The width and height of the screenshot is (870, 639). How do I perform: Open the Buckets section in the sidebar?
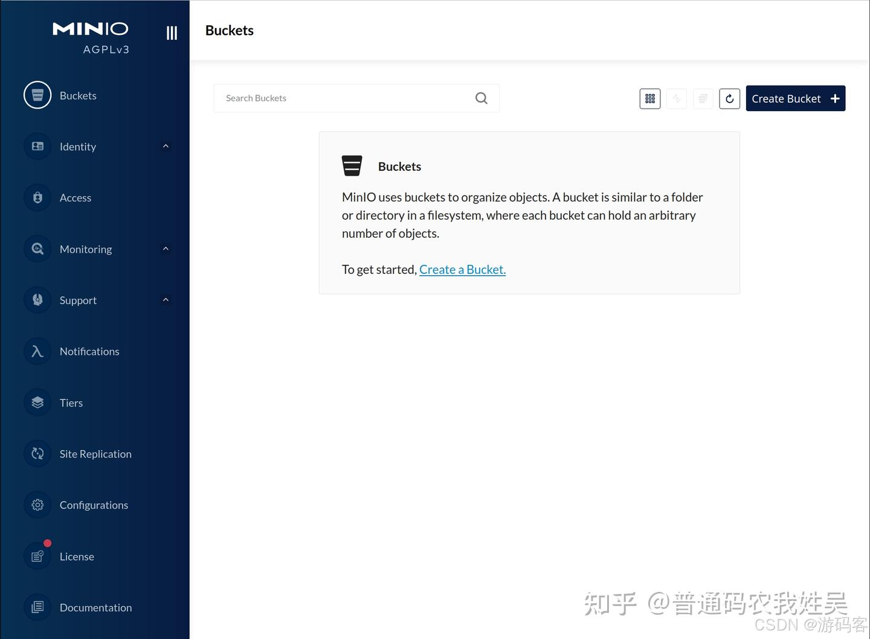77,95
